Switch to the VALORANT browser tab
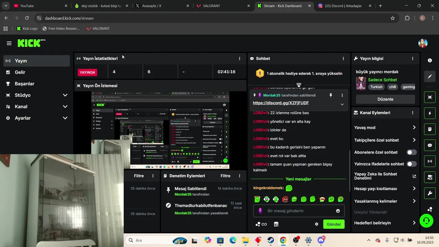This screenshot has width=439, height=247. [x=223, y=6]
